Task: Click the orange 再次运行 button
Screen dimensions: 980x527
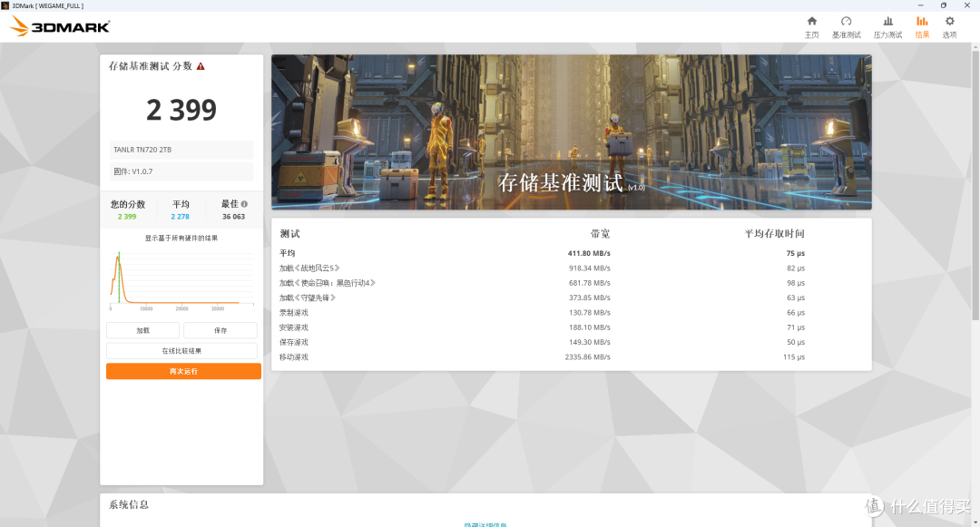Action: coord(183,371)
